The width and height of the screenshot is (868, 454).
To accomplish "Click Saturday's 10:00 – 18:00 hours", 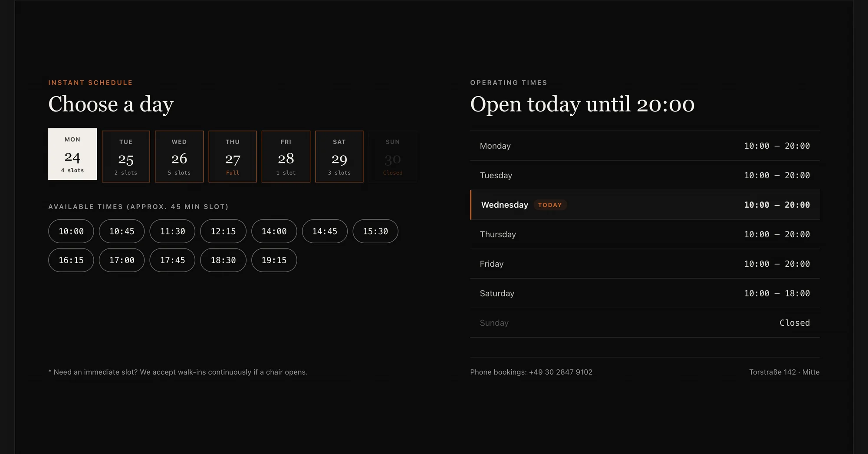I will pyautogui.click(x=777, y=294).
